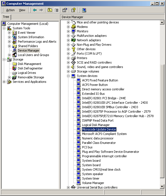Viewport: 166px width, 196px height.
Task: Collapse the System devices node
Action: pyautogui.click(x=68, y=76)
